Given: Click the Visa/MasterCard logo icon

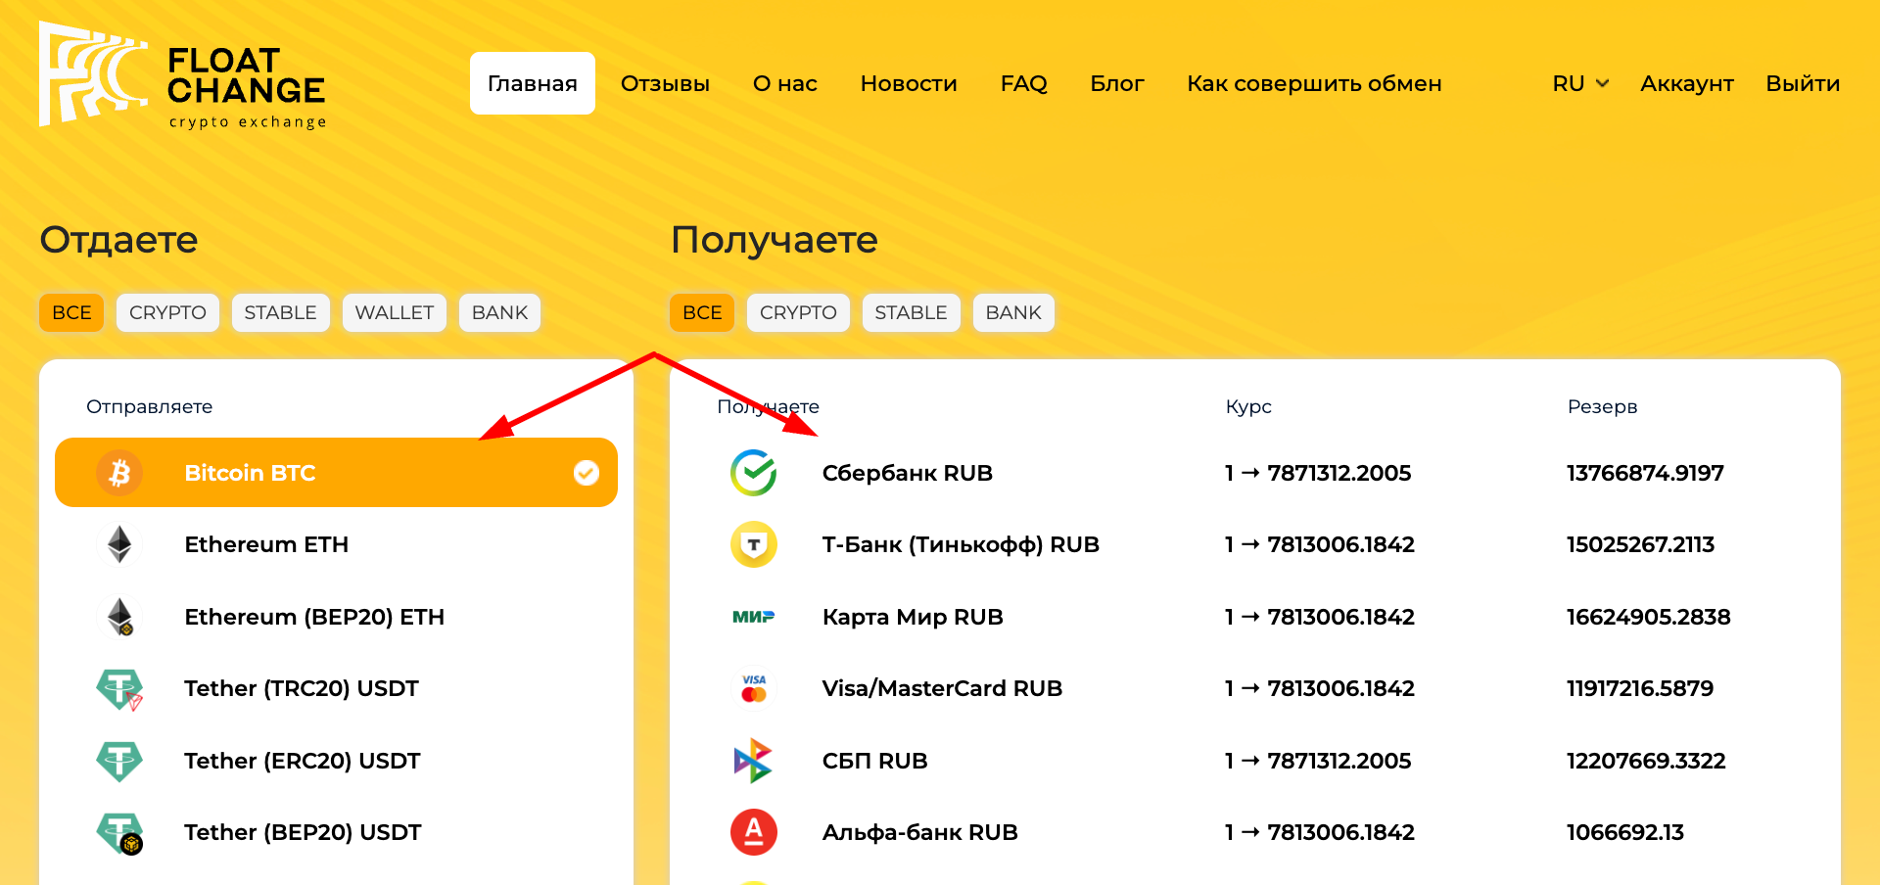Looking at the screenshot, I should pos(754,688).
